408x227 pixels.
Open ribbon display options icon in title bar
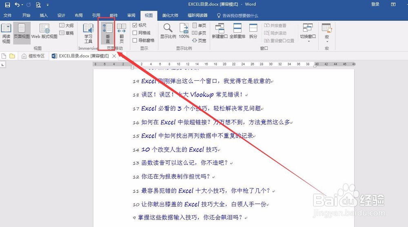point(393,4)
